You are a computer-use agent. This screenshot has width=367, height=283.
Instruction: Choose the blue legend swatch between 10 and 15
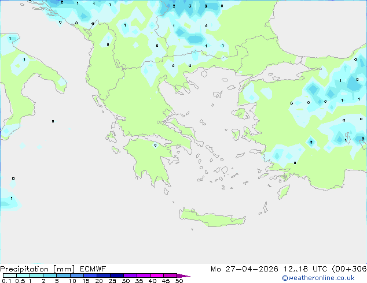[x=77, y=275]
